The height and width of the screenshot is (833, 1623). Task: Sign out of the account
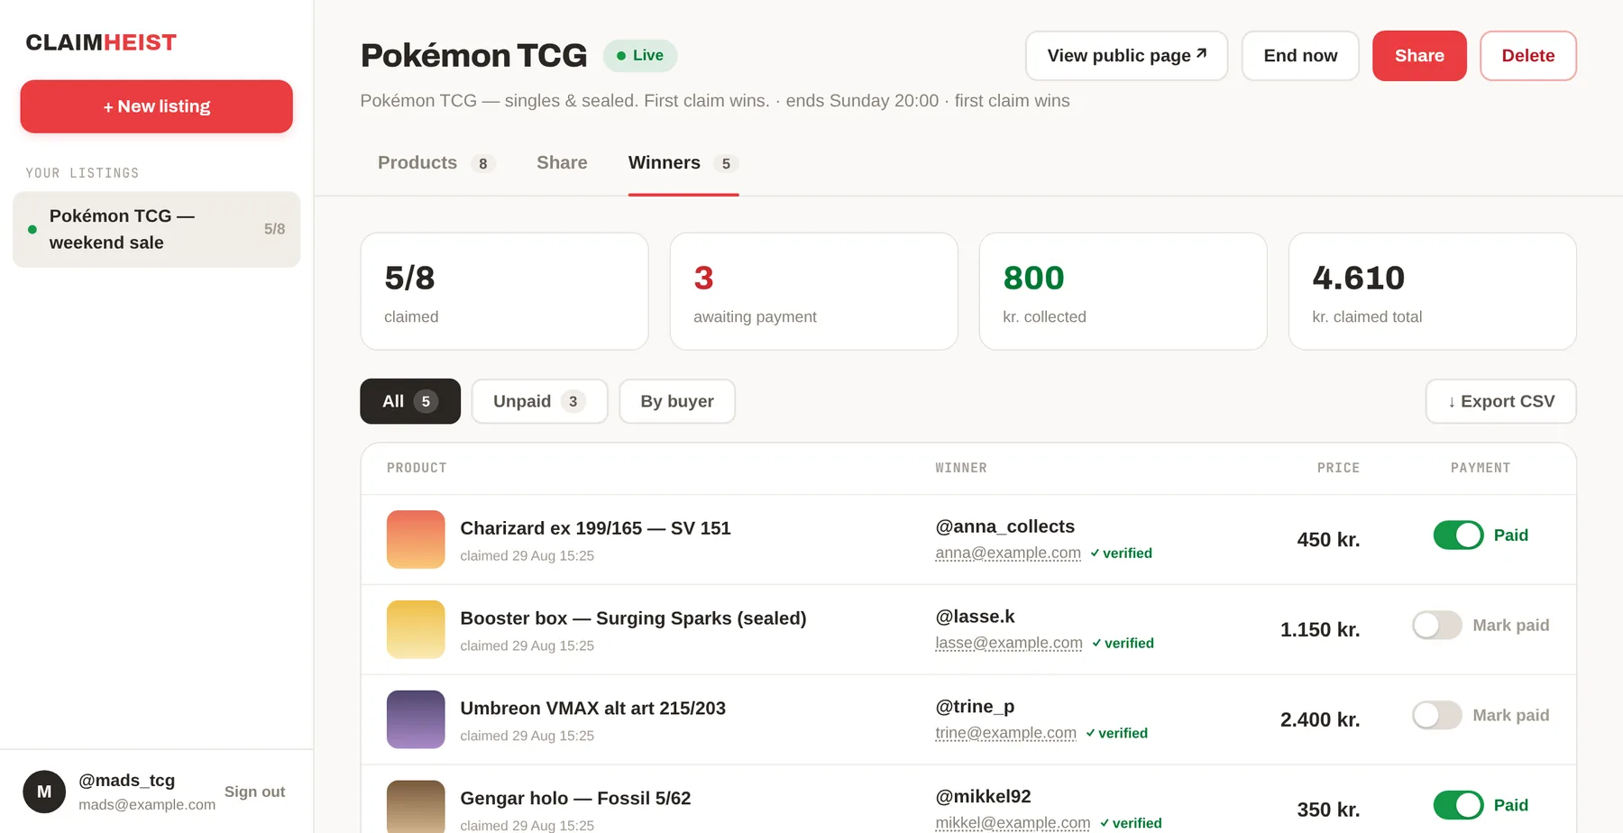(x=254, y=792)
